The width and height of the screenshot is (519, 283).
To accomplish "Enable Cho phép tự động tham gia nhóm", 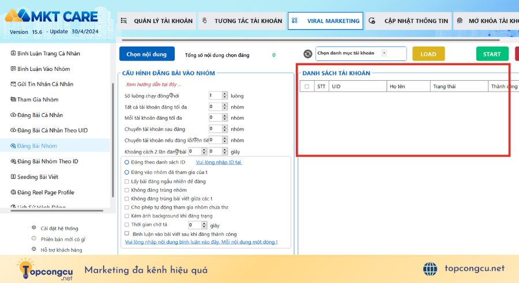I will pos(127,207).
